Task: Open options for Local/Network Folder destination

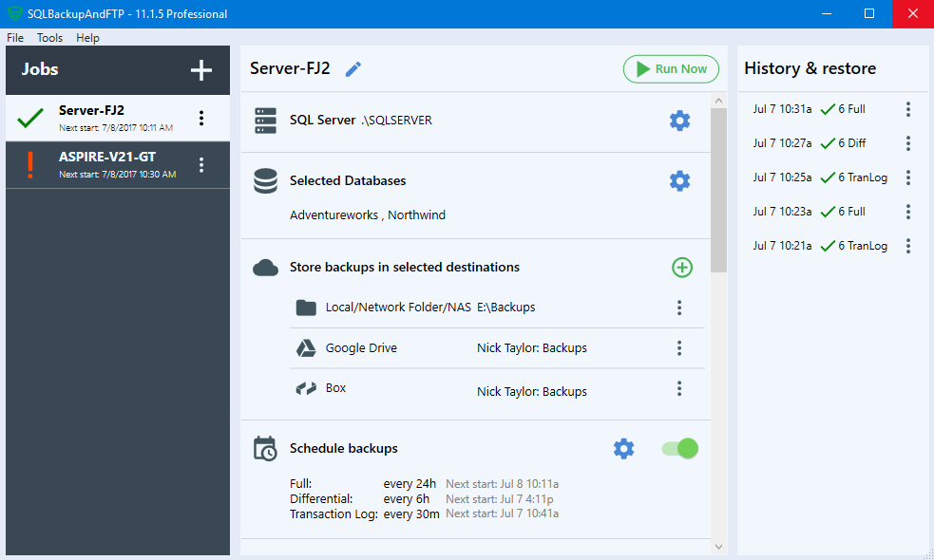Action: (679, 308)
